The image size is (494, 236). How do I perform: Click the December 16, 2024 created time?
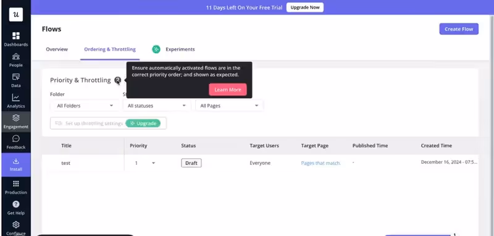tap(449, 162)
